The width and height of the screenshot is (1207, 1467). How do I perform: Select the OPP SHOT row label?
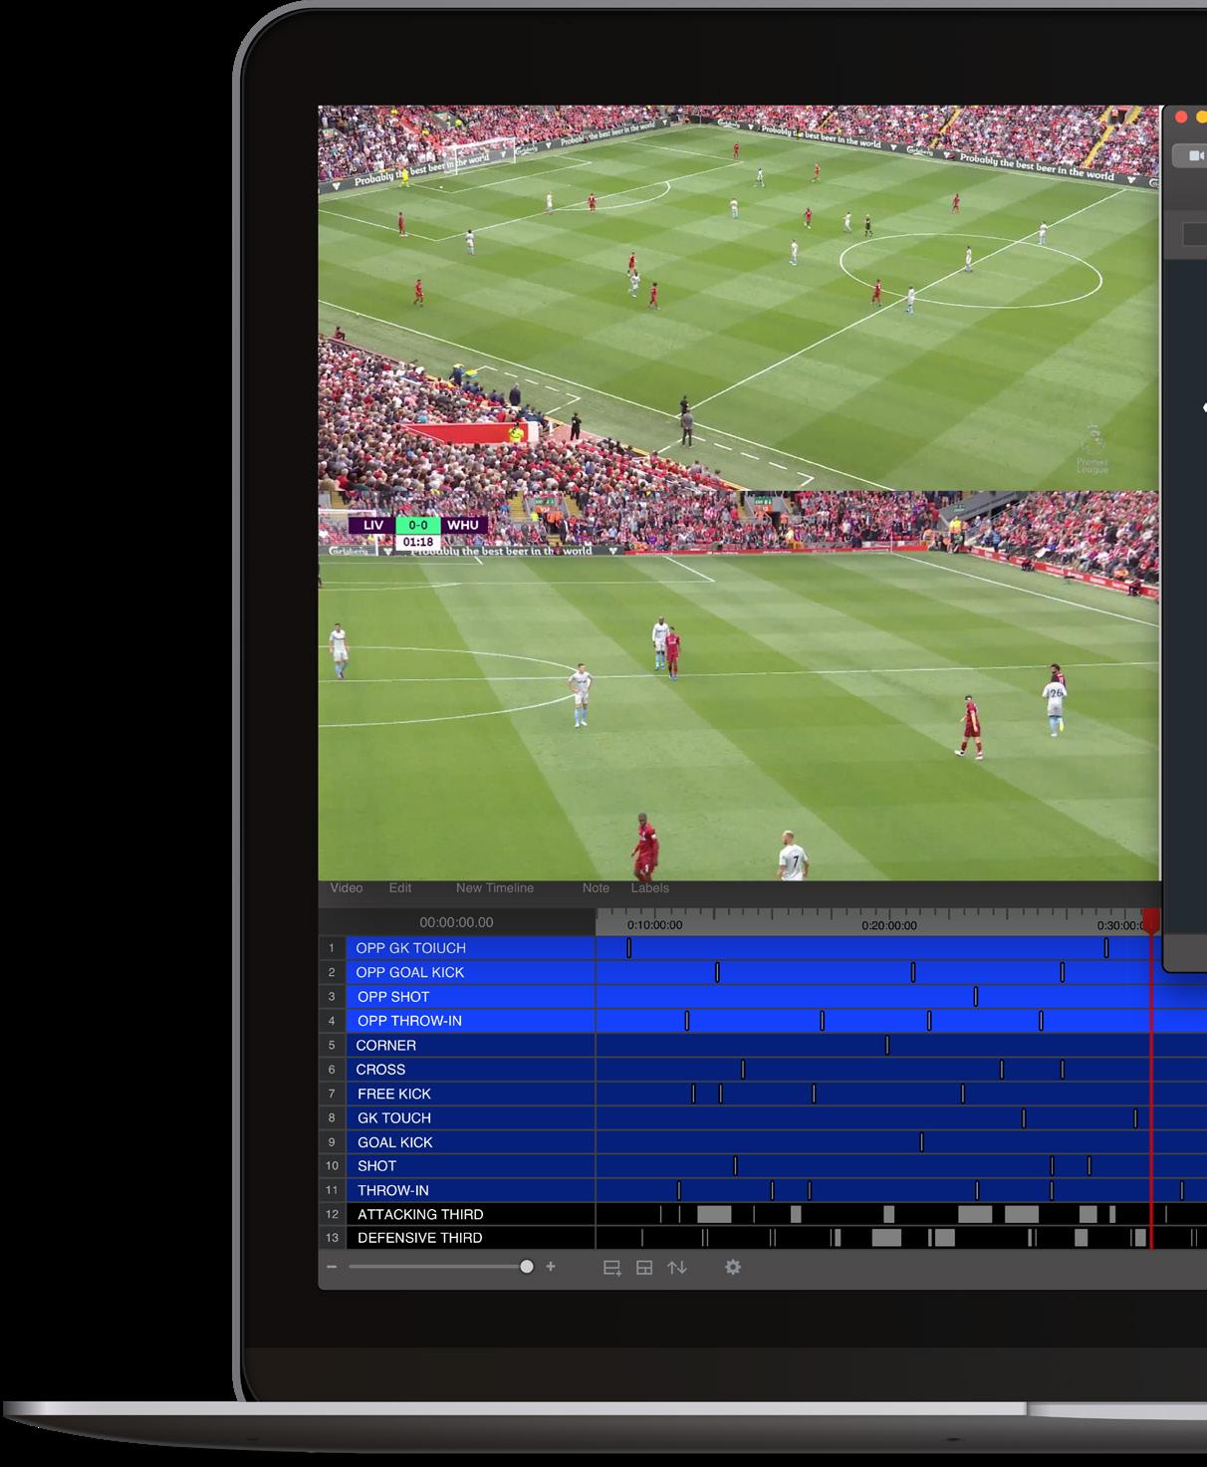(x=393, y=997)
